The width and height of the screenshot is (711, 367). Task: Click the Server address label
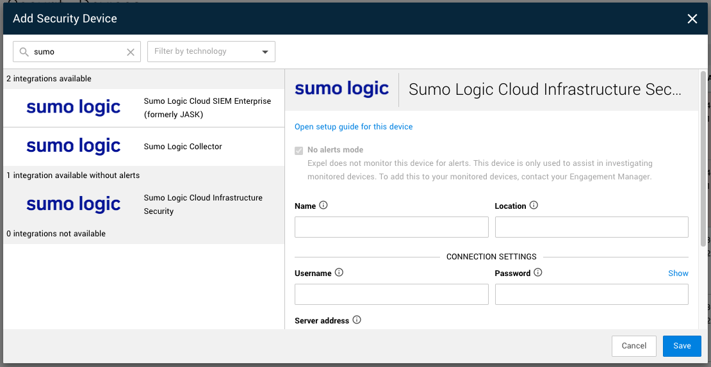click(x=322, y=321)
